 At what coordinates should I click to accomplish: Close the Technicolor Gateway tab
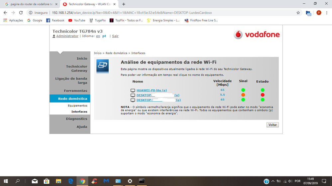click(114, 4)
